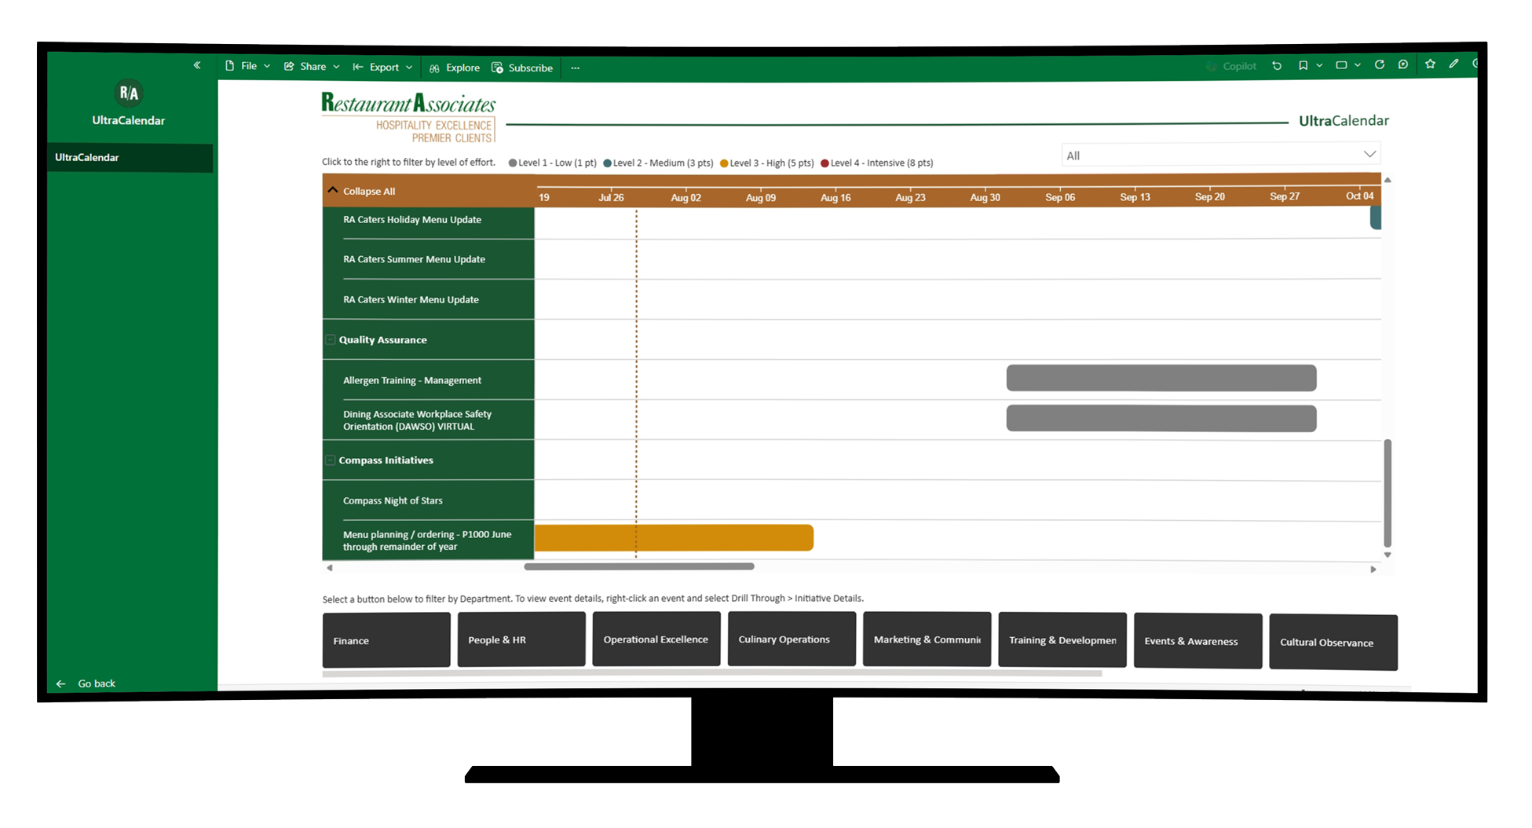1532x828 pixels.
Task: Collapse the Quality Assurance group
Action: click(331, 340)
